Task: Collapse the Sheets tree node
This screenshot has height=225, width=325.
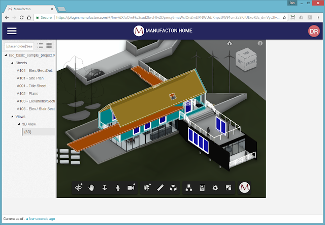Action: tap(12, 63)
